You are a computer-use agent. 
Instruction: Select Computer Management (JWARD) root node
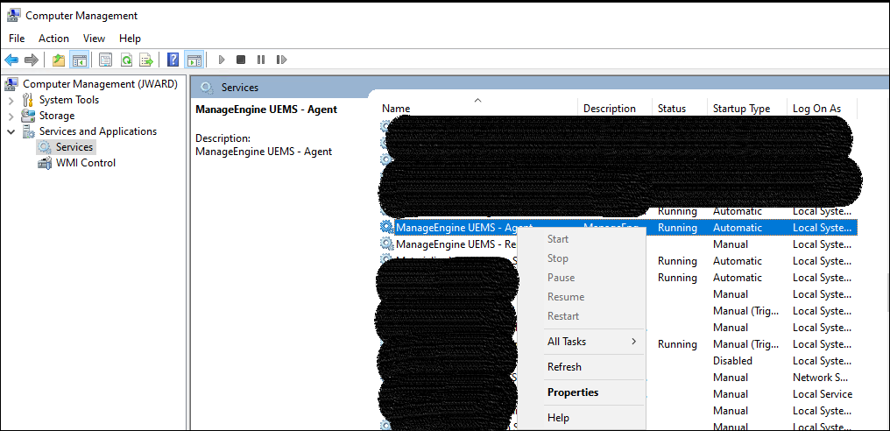click(x=101, y=84)
